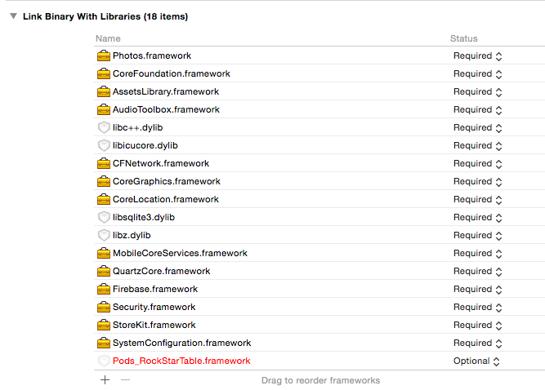
Task: Click the libz.dylib library icon
Action: pos(104,235)
